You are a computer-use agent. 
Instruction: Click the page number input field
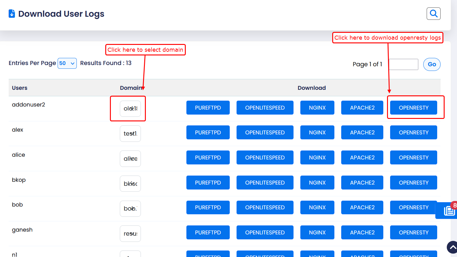[x=403, y=64]
